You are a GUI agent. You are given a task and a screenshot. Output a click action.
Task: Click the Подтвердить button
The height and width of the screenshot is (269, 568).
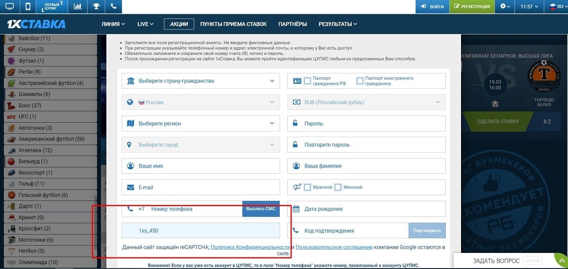(427, 231)
